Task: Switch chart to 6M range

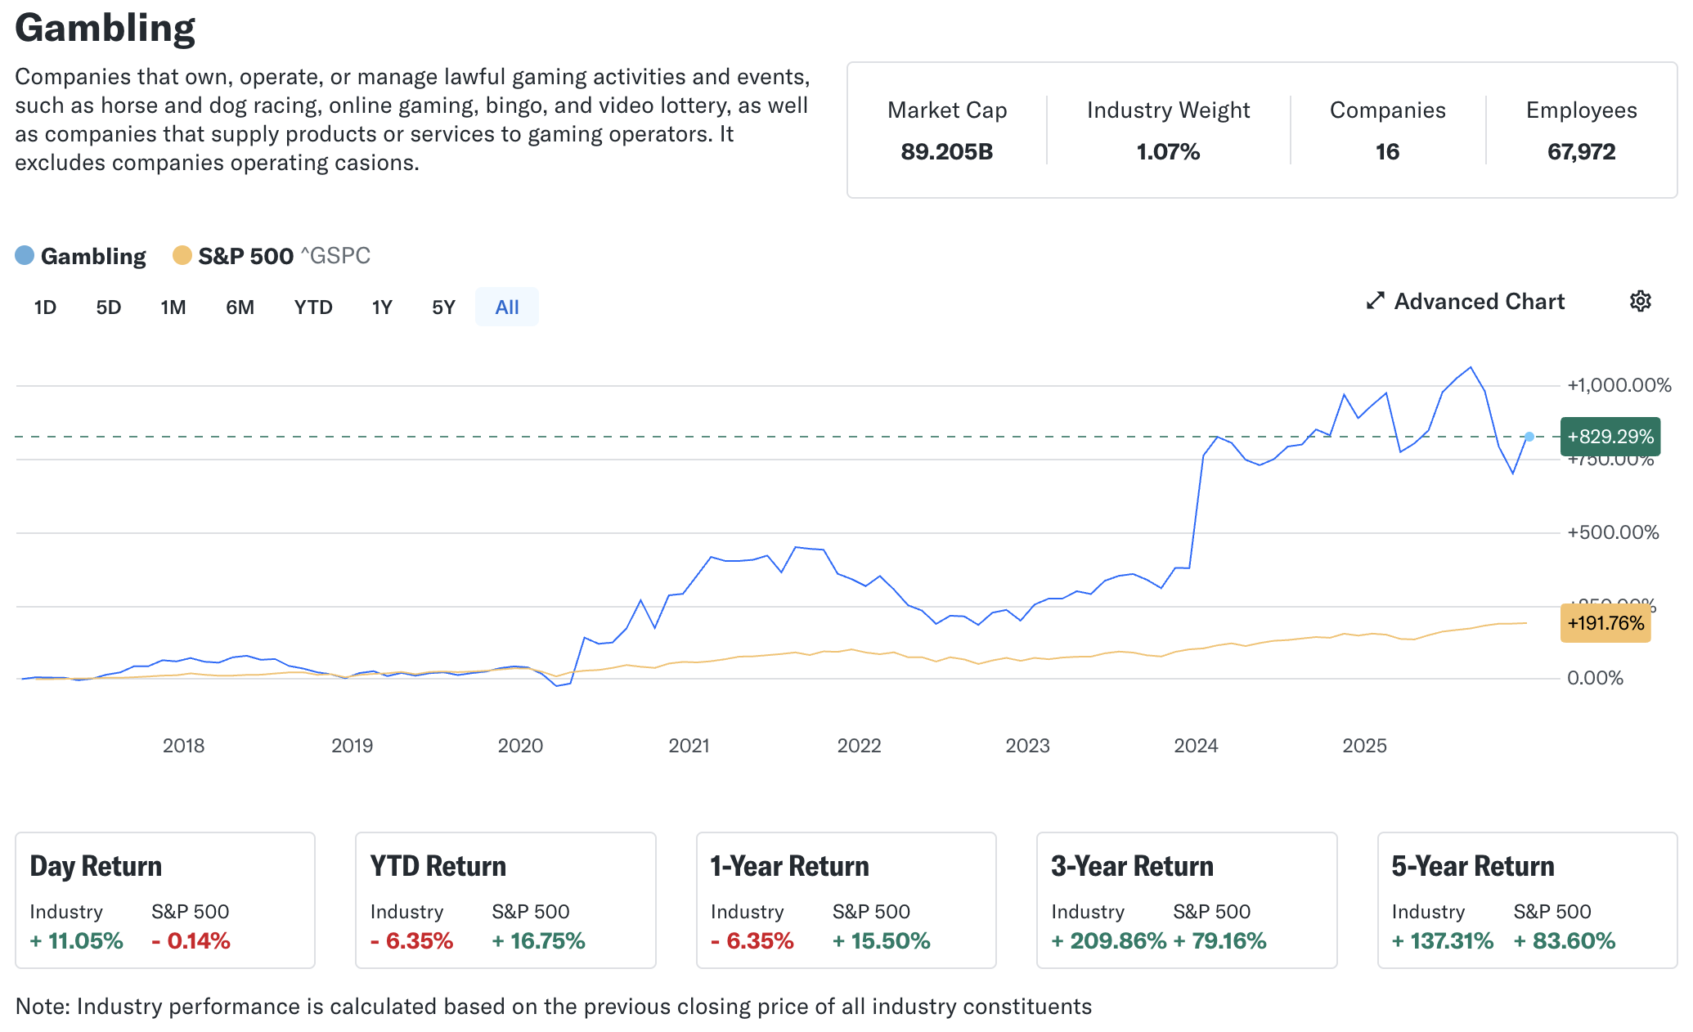Action: pos(240,307)
